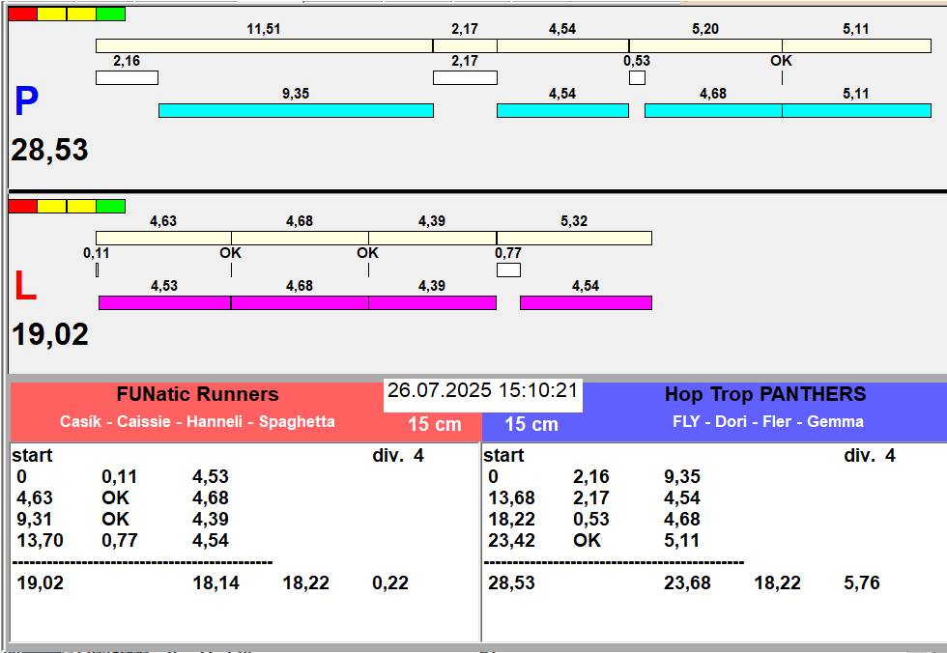Click the white 0,53 box in lane P
Viewport: 947px width, 653px height.
point(637,78)
